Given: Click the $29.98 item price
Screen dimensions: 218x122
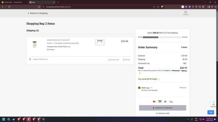Looking at the screenshot, I should click(125, 41).
